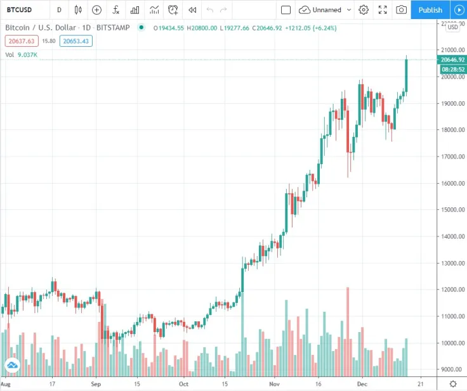Take a chart snapshot with the camera icon
The height and width of the screenshot is (391, 467).
click(x=401, y=10)
